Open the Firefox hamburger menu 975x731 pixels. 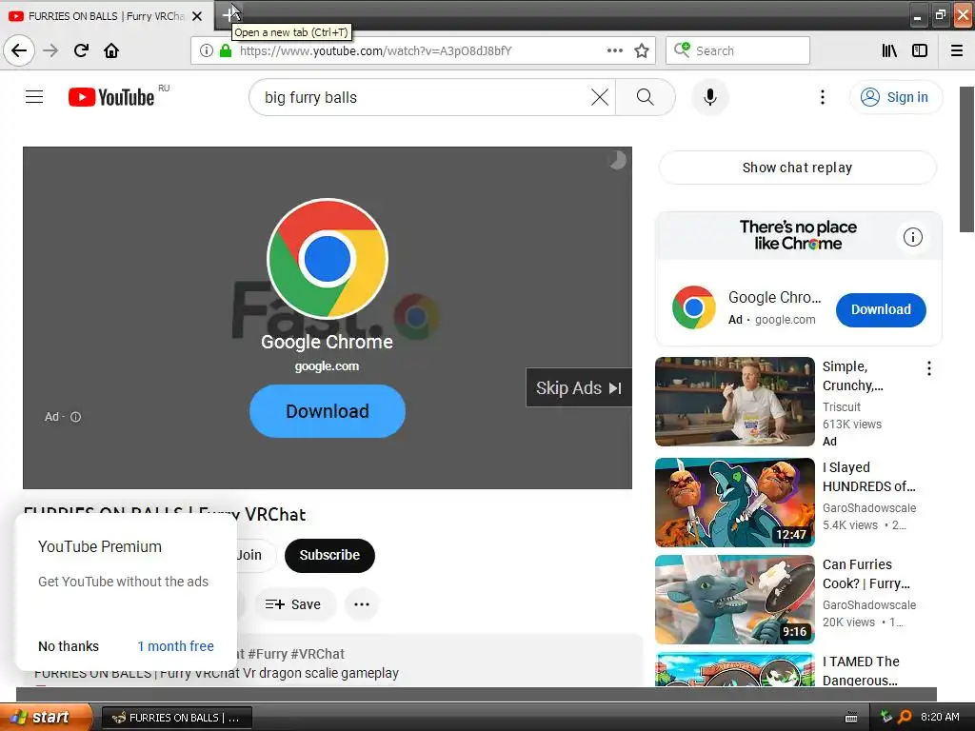(957, 50)
